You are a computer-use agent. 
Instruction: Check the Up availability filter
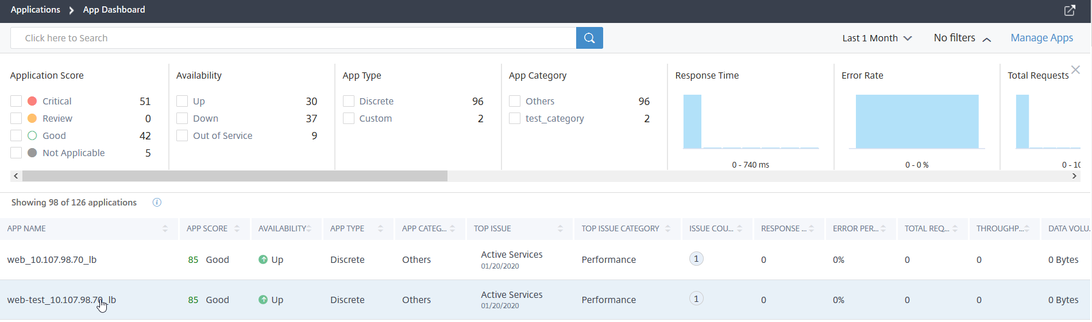pyautogui.click(x=182, y=101)
